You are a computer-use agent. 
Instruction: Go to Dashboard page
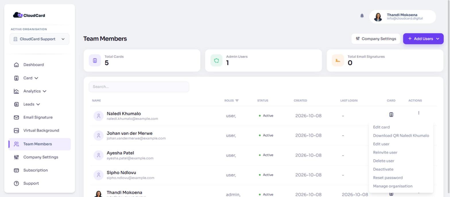[34, 65]
